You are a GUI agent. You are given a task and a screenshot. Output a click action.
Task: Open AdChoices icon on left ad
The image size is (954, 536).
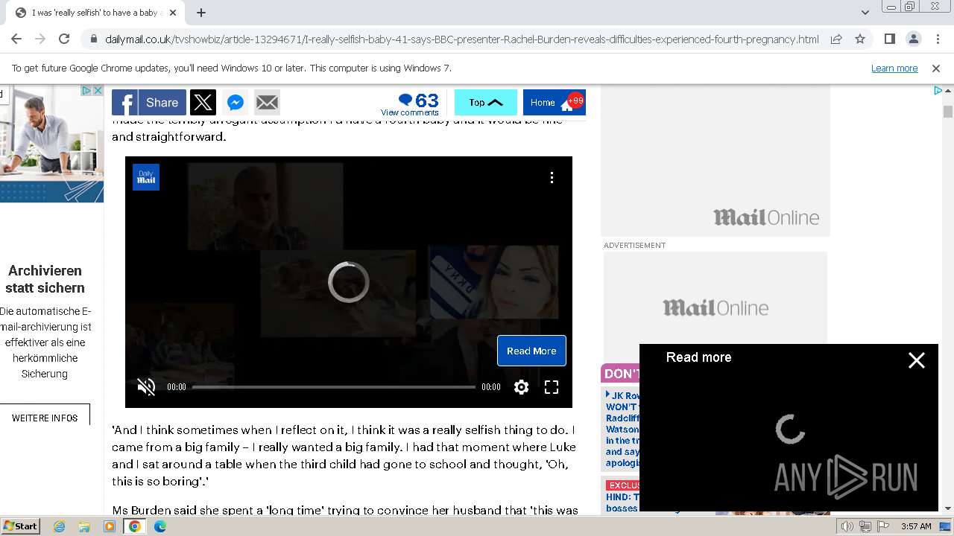click(x=86, y=90)
